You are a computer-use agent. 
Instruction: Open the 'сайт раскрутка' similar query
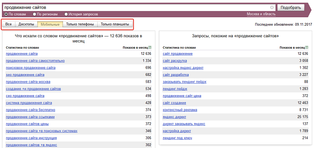[175, 61]
